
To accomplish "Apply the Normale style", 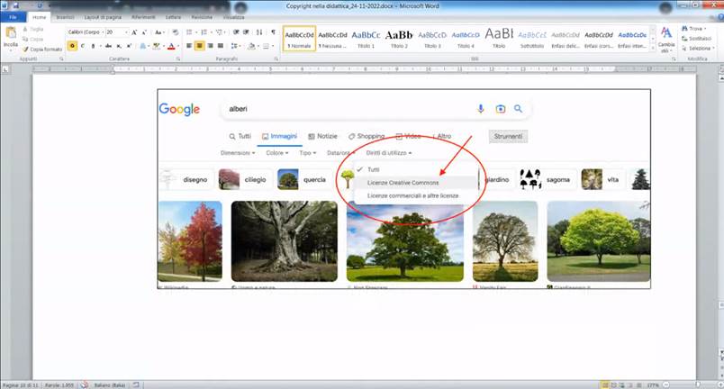I will [299, 39].
